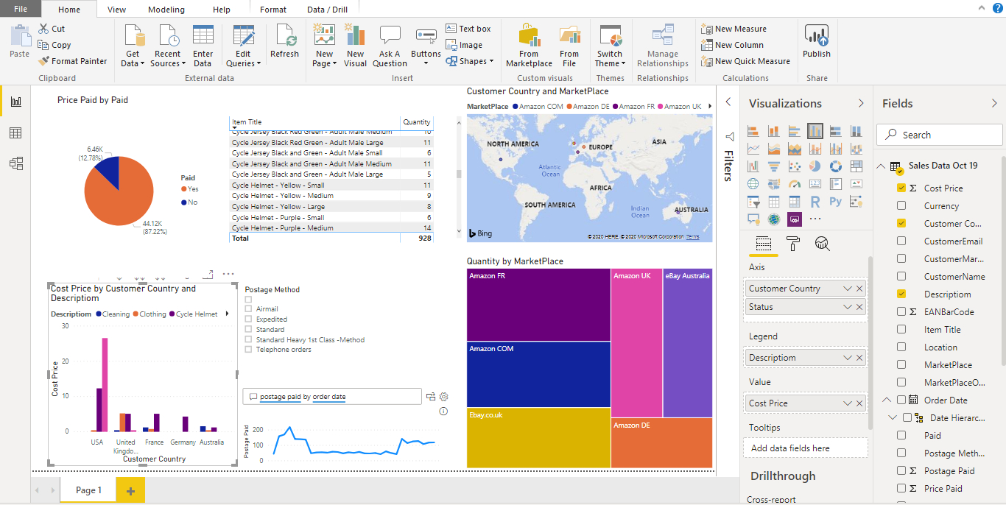The image size is (1006, 505).
Task: Check the MarketPlace field
Action: tap(901, 365)
